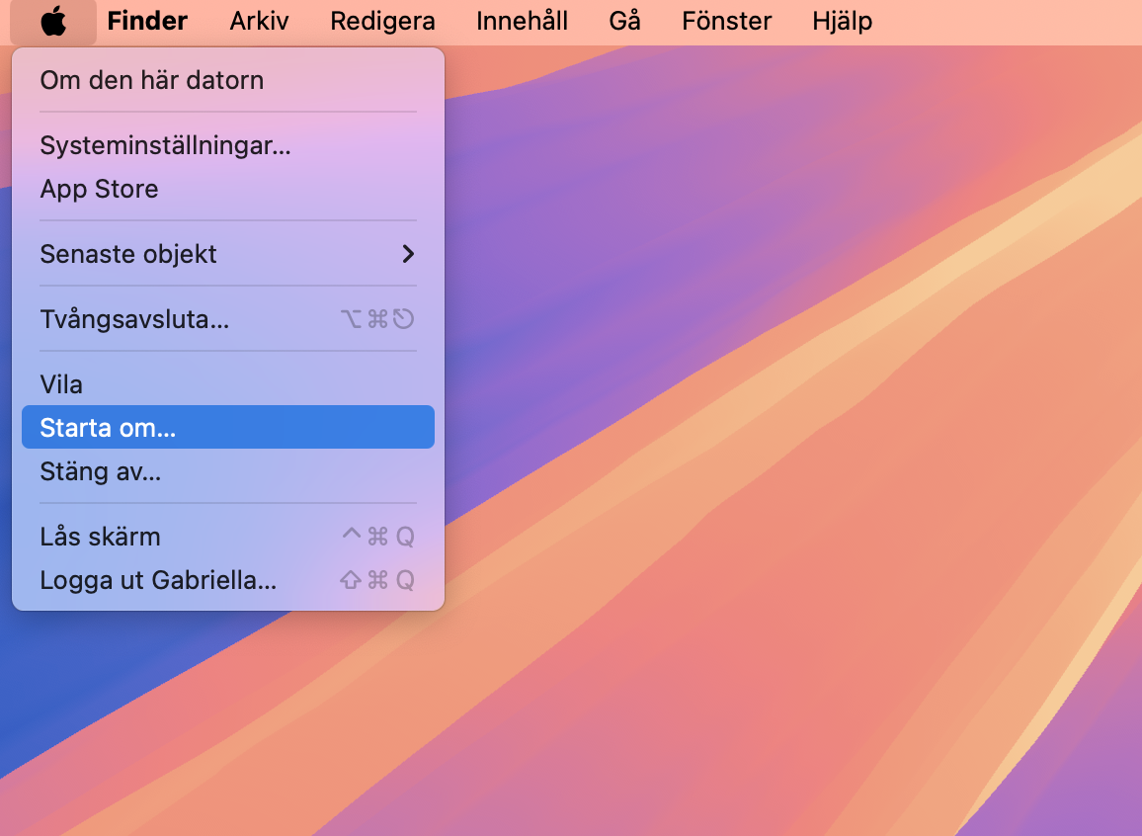Screen dimensions: 1142x836
Task: Choose Vila to sleep the Mac
Action: tap(228, 384)
